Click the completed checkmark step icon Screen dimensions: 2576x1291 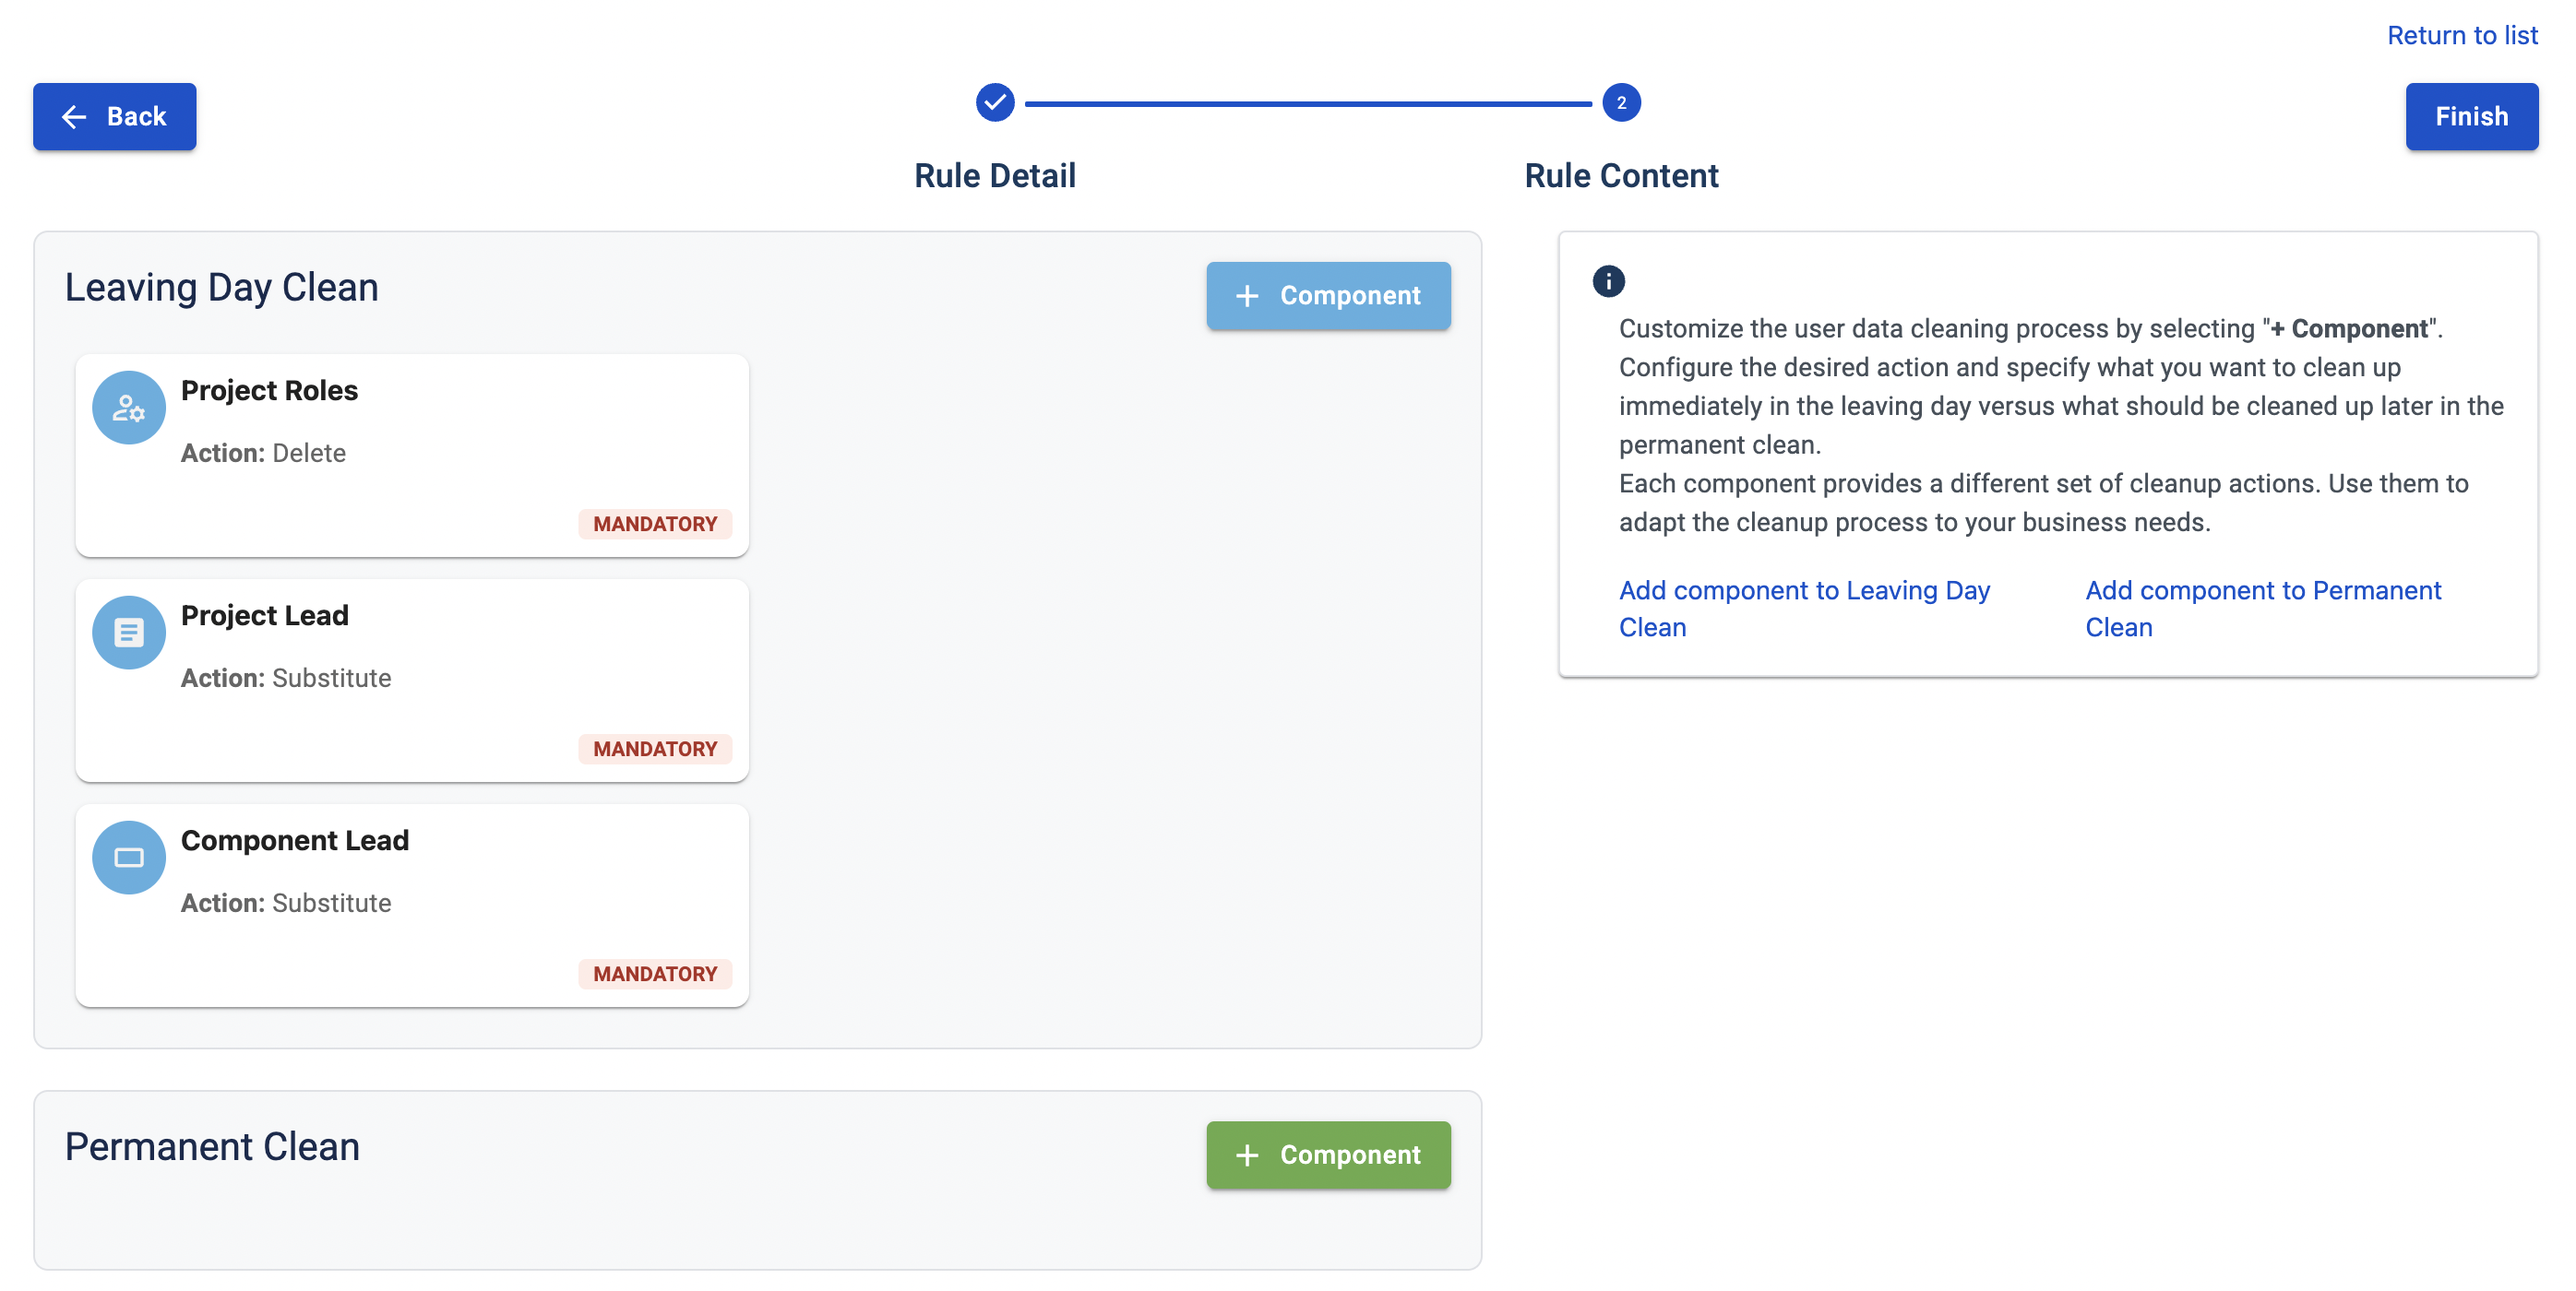[x=994, y=103]
